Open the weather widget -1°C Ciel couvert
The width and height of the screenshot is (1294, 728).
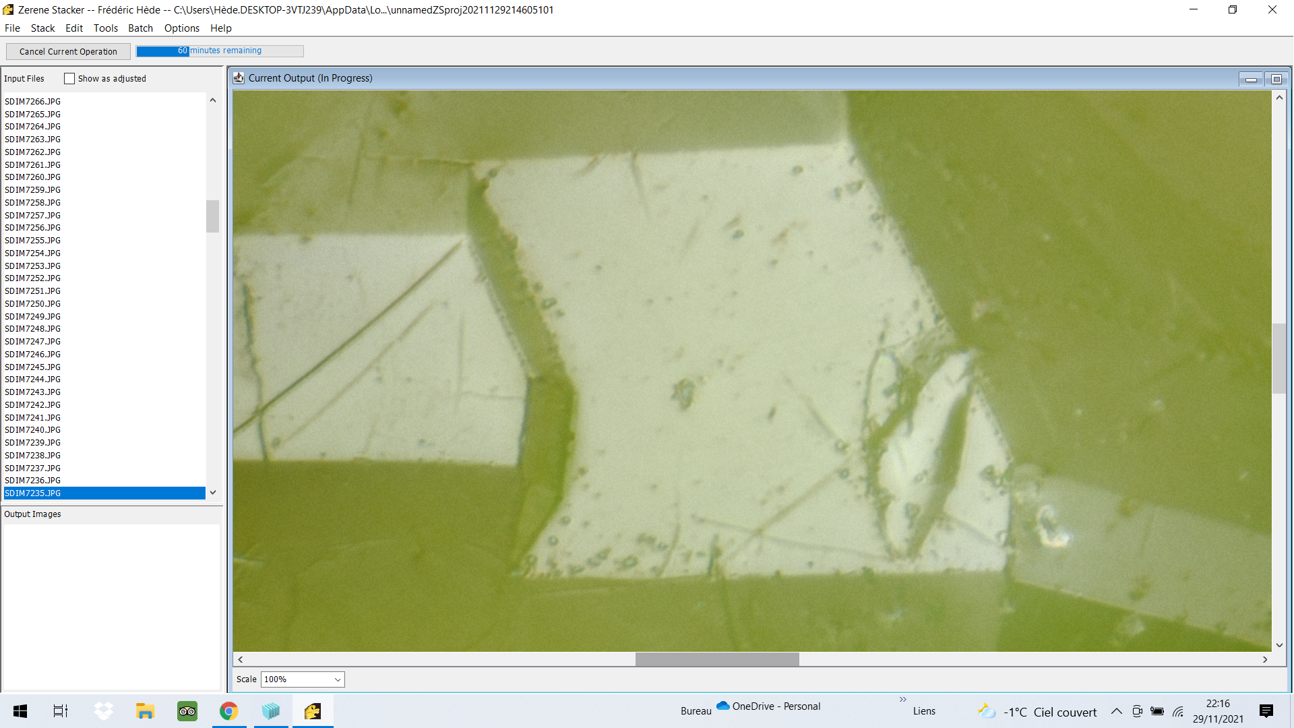pos(1037,712)
